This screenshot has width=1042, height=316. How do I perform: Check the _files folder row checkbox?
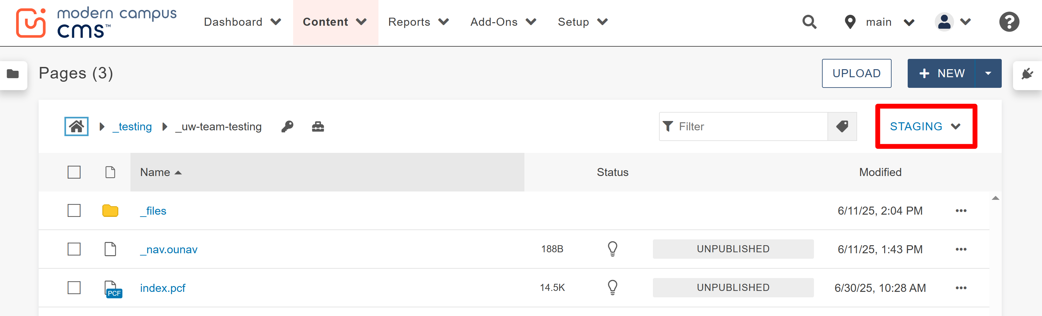[74, 210]
